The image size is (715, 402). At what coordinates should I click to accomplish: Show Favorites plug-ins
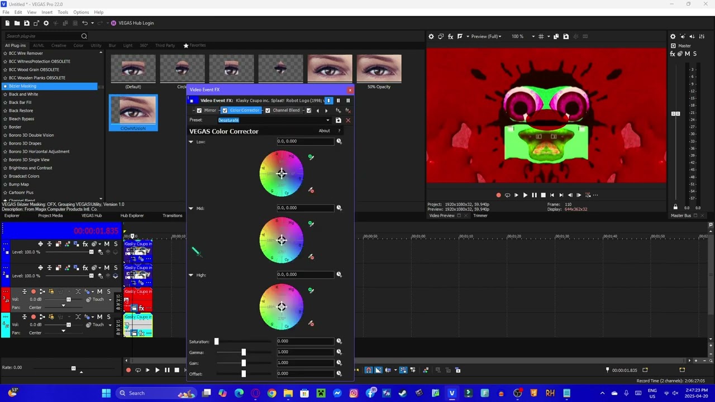click(x=195, y=45)
